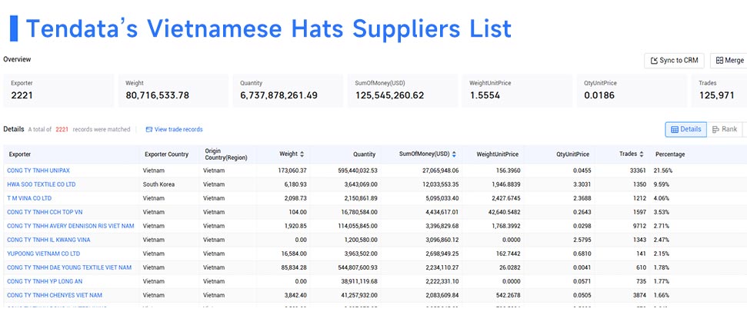Select the Weight overview value 80,716,533.78
747x315 pixels.
pyautogui.click(x=157, y=95)
